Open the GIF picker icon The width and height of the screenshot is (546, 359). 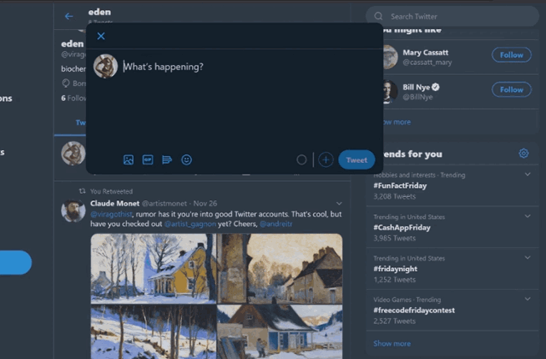click(148, 159)
